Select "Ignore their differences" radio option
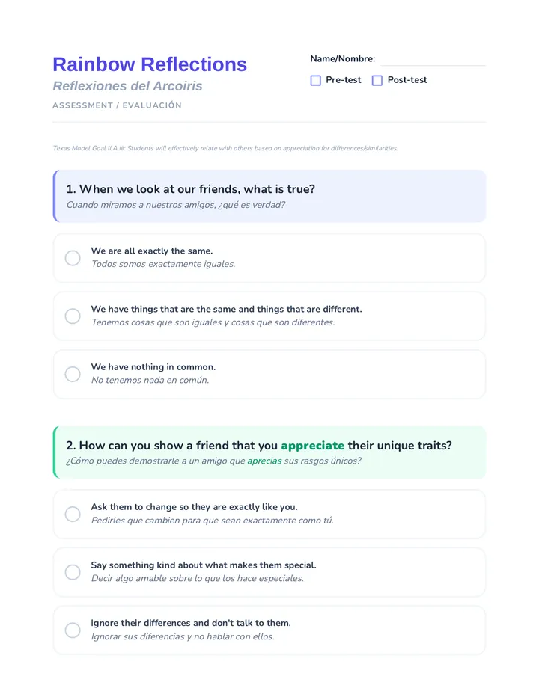 (73, 630)
